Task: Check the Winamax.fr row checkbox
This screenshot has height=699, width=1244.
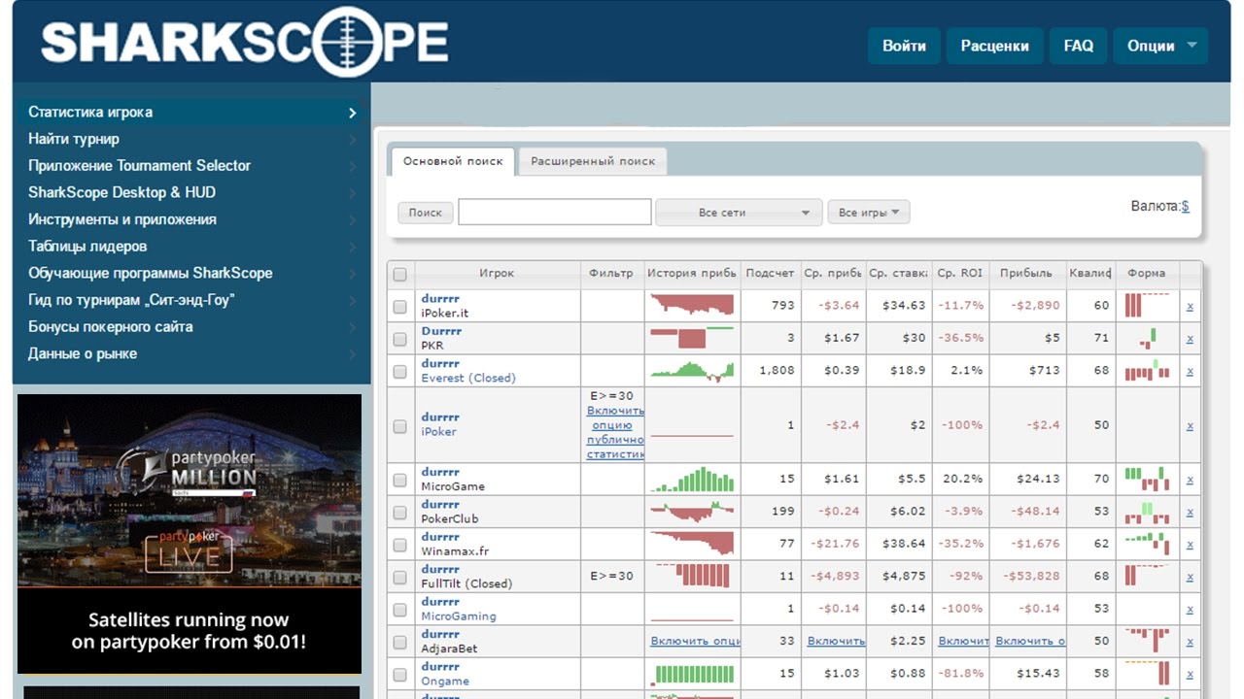Action: pyautogui.click(x=399, y=545)
